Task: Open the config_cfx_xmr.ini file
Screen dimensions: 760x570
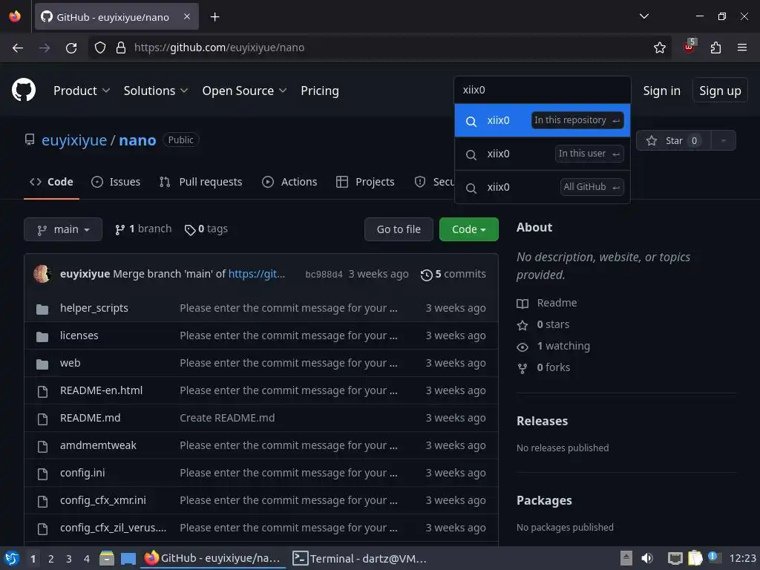Action: pyautogui.click(x=102, y=500)
